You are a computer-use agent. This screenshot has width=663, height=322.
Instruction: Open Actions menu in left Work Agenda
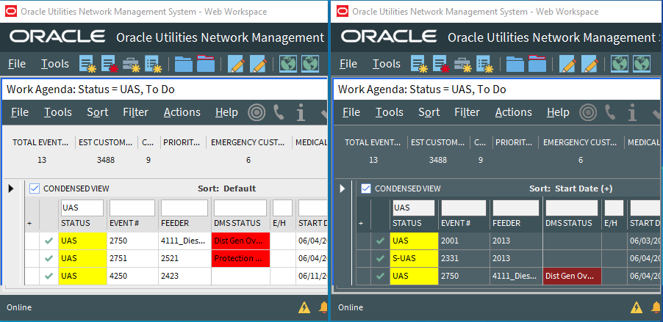coord(182,112)
